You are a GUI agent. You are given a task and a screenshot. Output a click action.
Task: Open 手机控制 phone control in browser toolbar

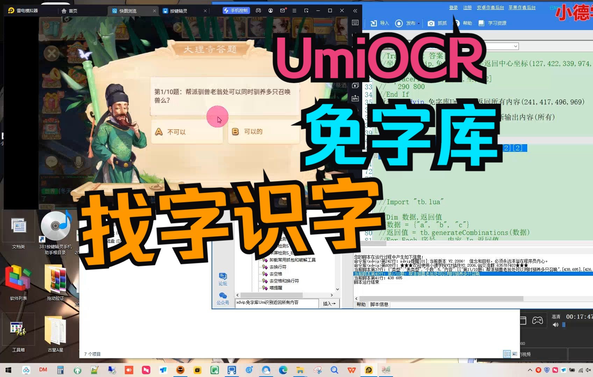(237, 10)
